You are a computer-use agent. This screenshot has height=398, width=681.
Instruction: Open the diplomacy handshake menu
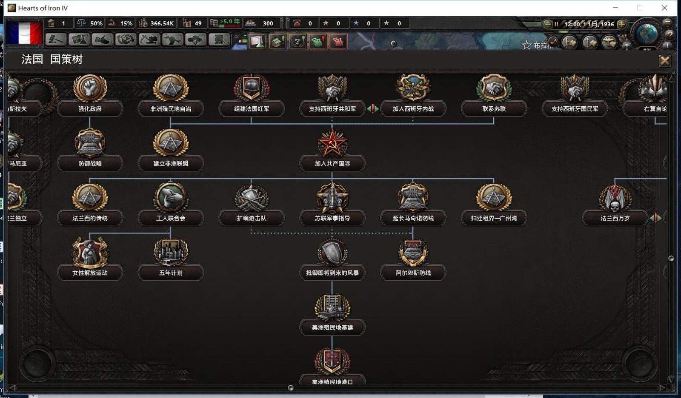coord(102,40)
